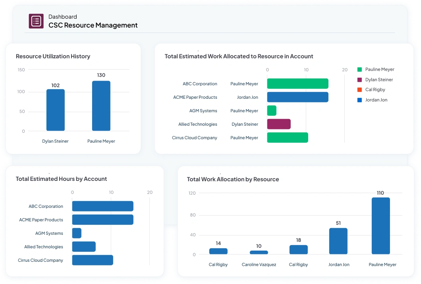Select Caroline Vazquez's bar valued 10

click(x=259, y=252)
